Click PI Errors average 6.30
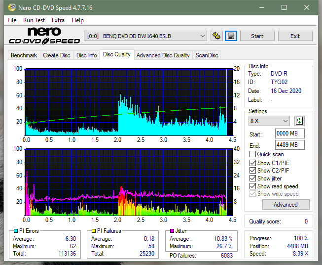This screenshot has height=265, width=322. click(71, 239)
